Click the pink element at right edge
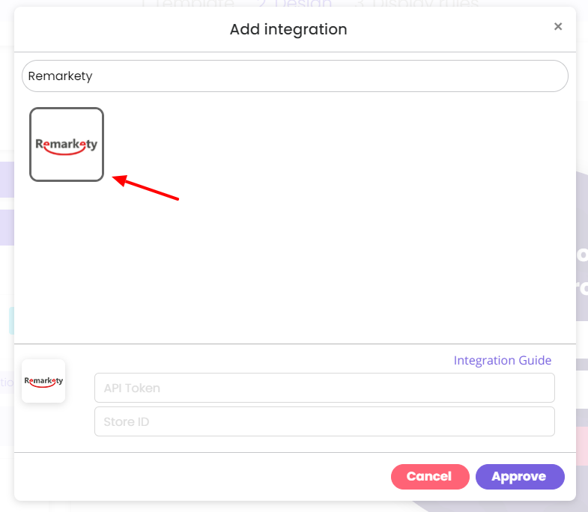 pyautogui.click(x=582, y=446)
